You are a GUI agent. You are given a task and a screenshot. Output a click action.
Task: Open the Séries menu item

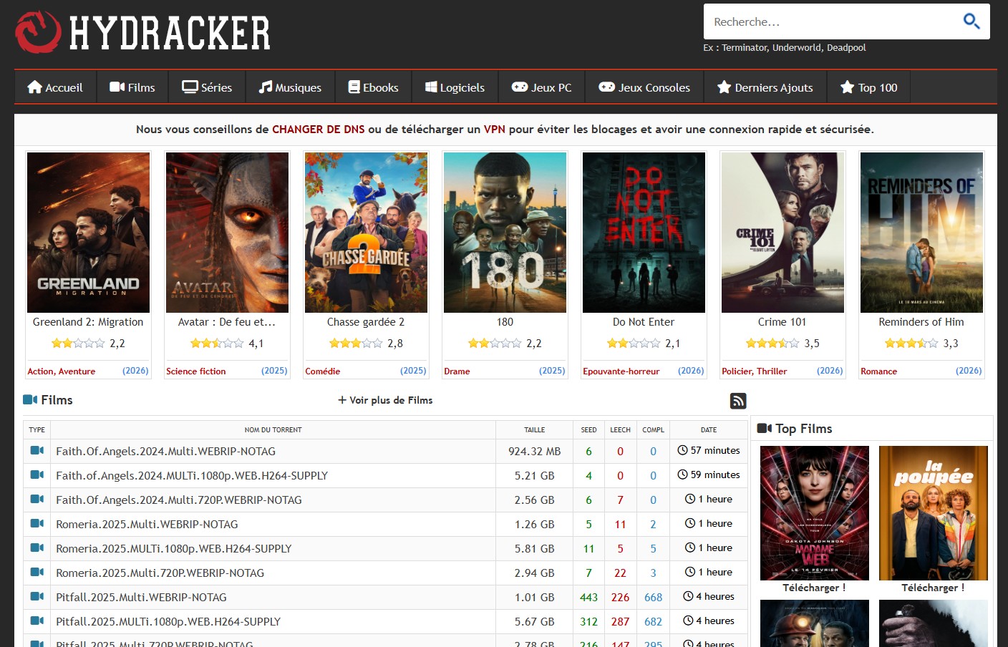[207, 87]
